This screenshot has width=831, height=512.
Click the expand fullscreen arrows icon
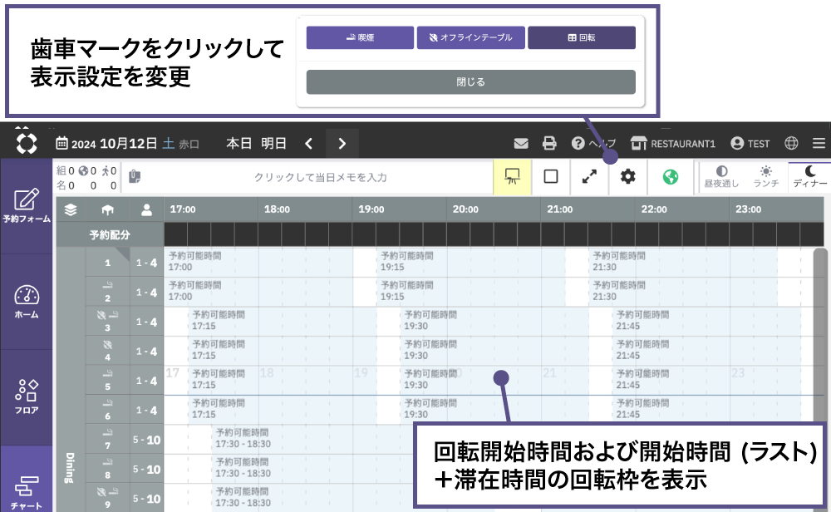(x=589, y=176)
